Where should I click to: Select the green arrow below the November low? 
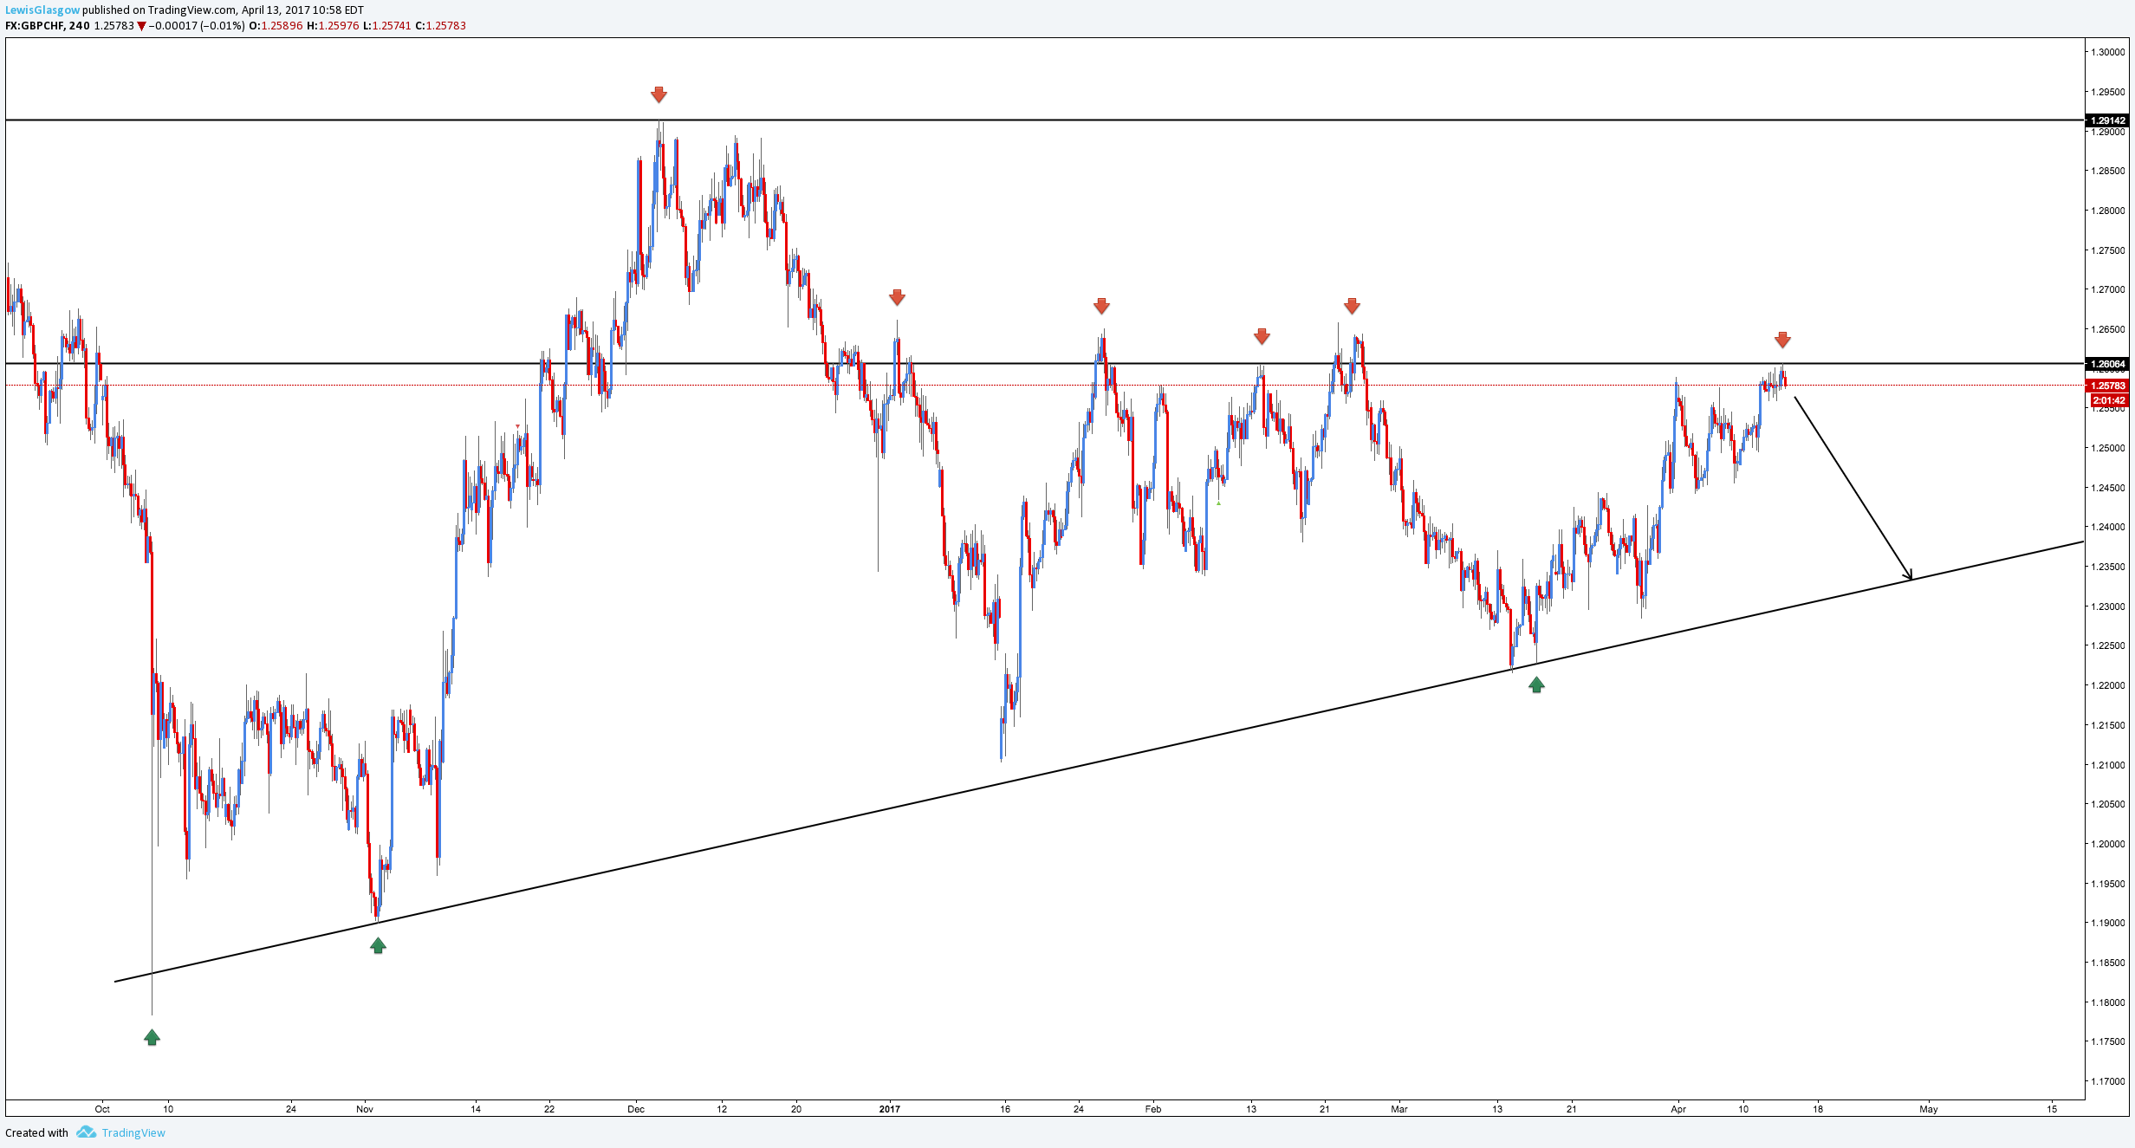(378, 945)
